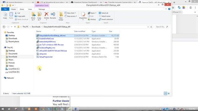Switch to the Save as DAISY browser tab

pos(154,2)
